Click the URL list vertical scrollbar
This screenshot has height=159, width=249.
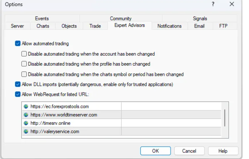[x=225, y=118]
